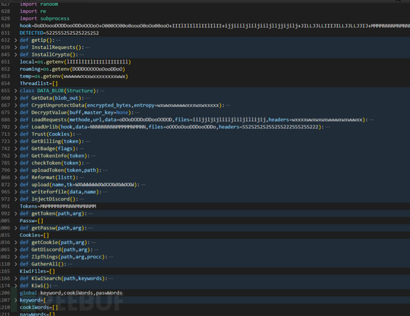
Task: Click the global keyword declaration line
Action: (71, 293)
